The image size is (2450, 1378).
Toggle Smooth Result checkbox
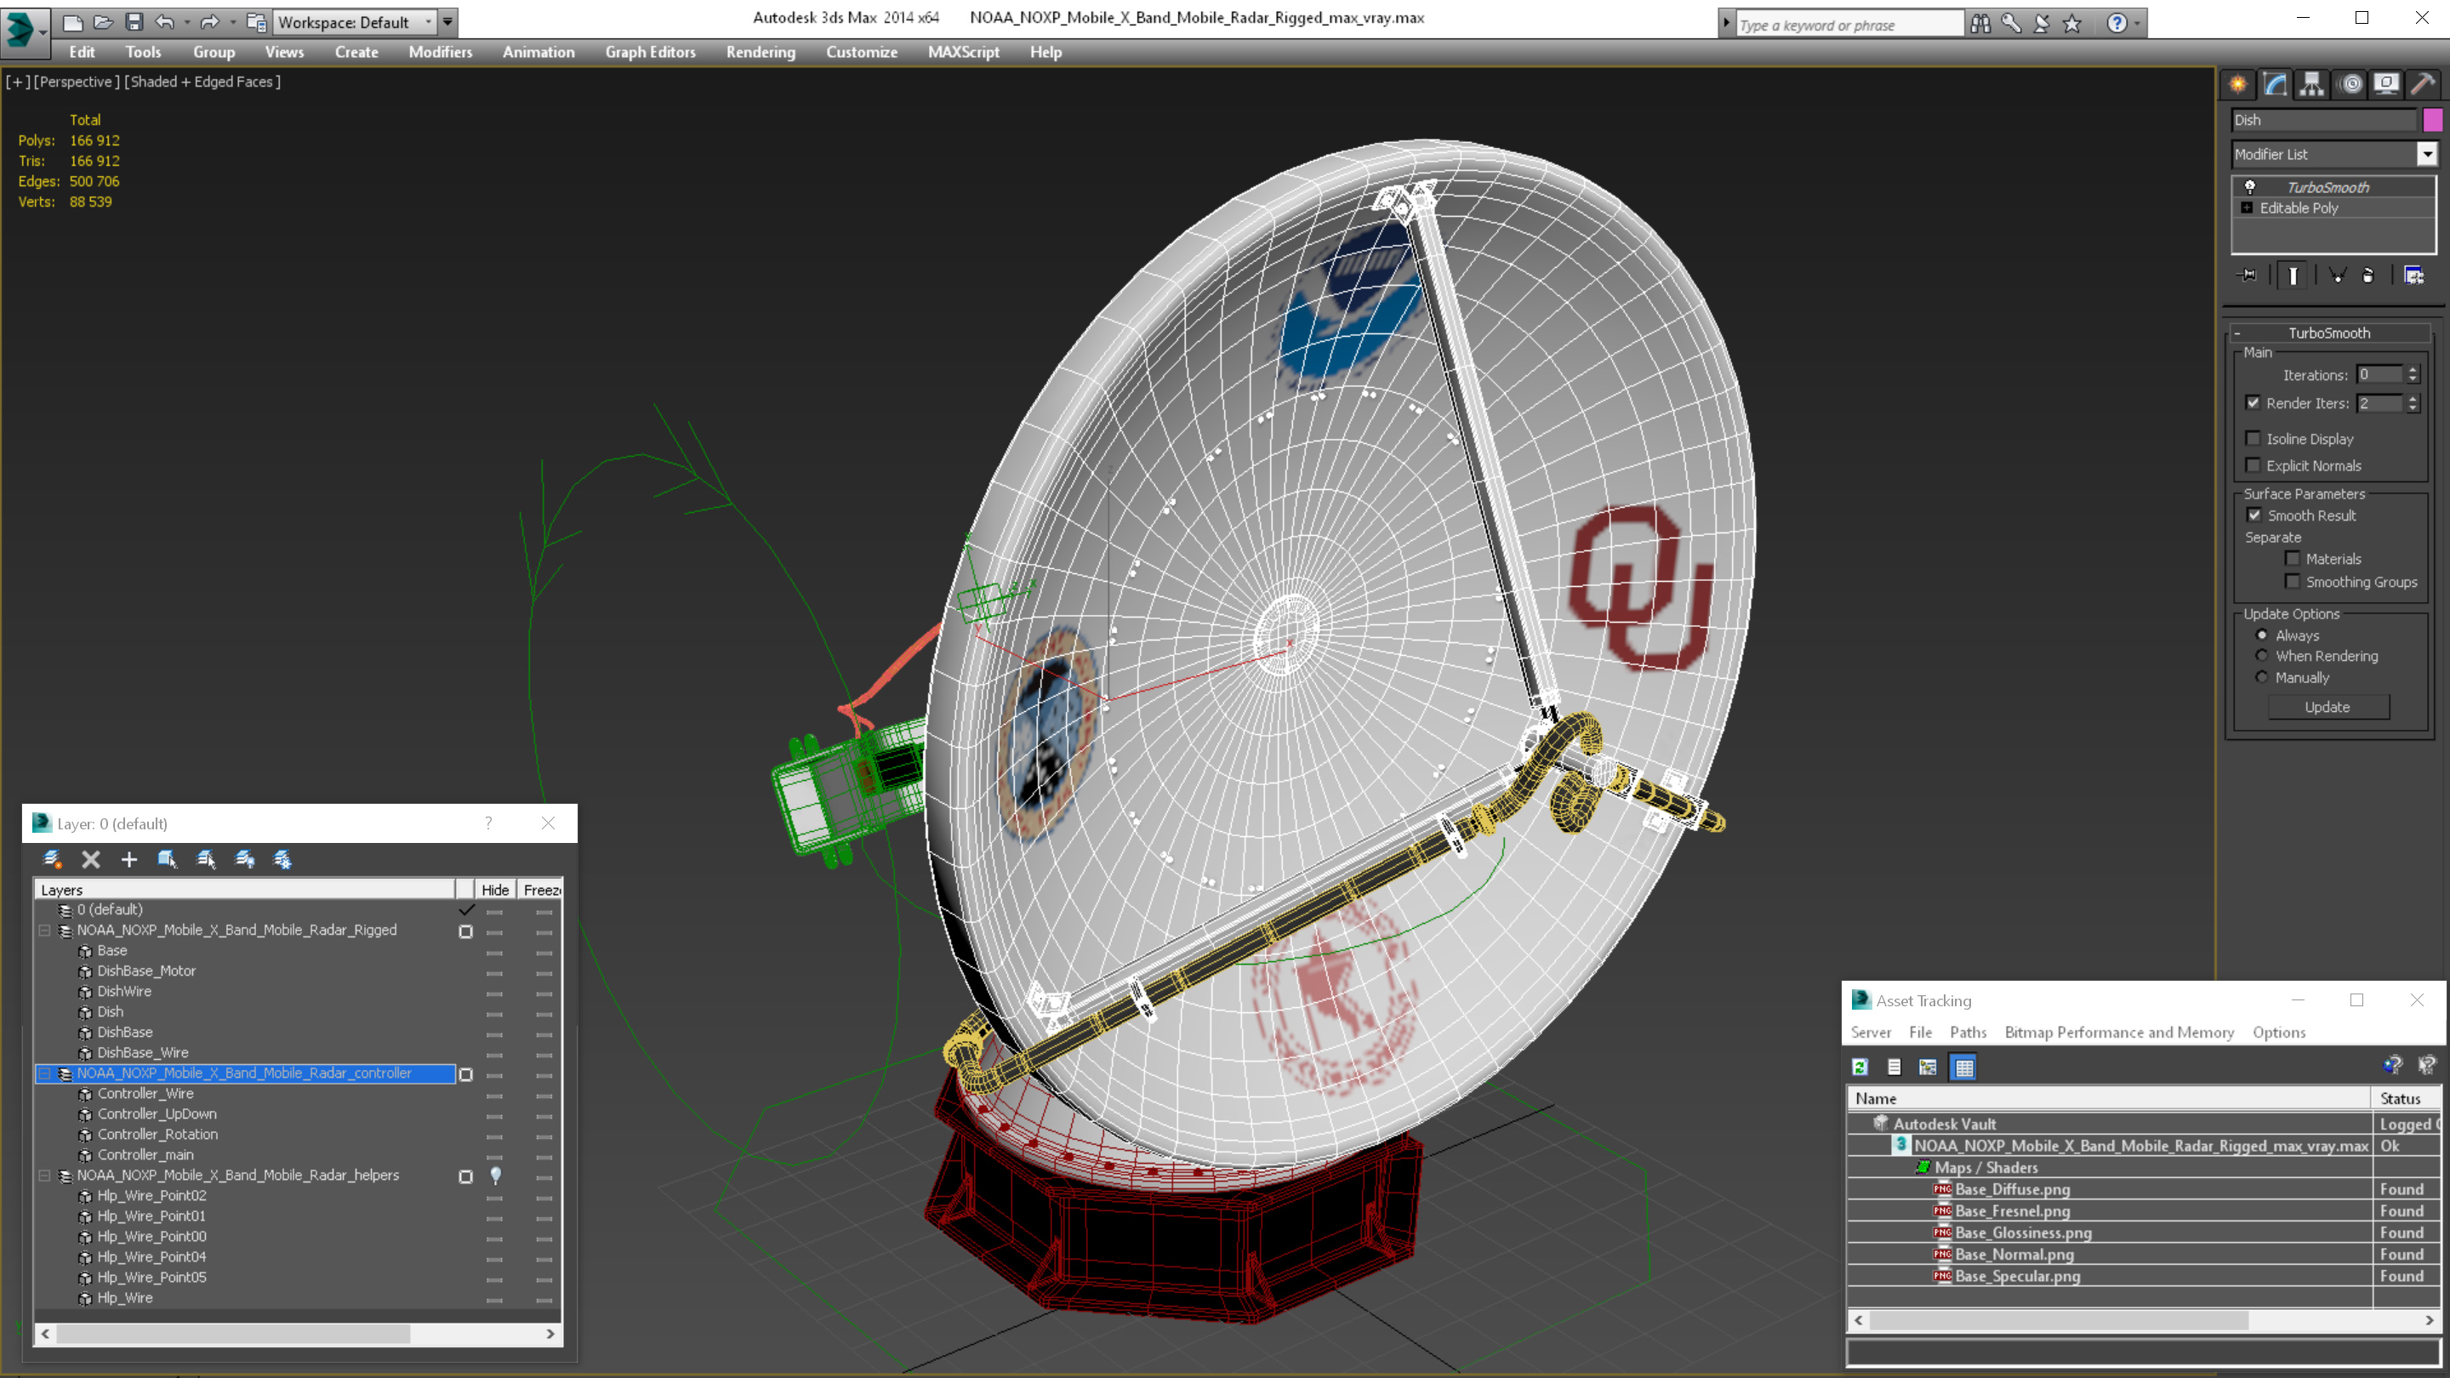[2254, 515]
